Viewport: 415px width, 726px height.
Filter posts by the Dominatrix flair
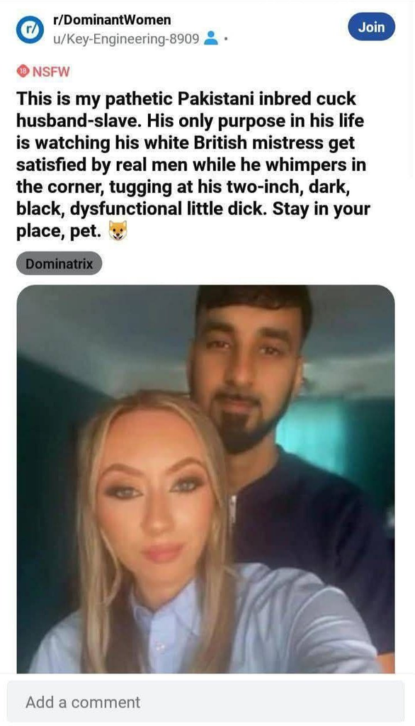click(59, 264)
